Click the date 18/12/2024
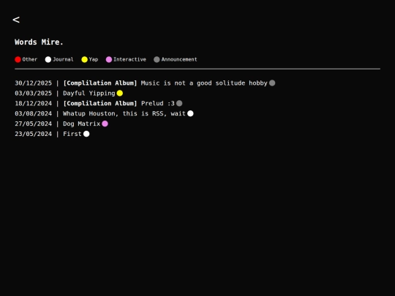Image resolution: width=395 pixels, height=296 pixels. tap(33, 104)
